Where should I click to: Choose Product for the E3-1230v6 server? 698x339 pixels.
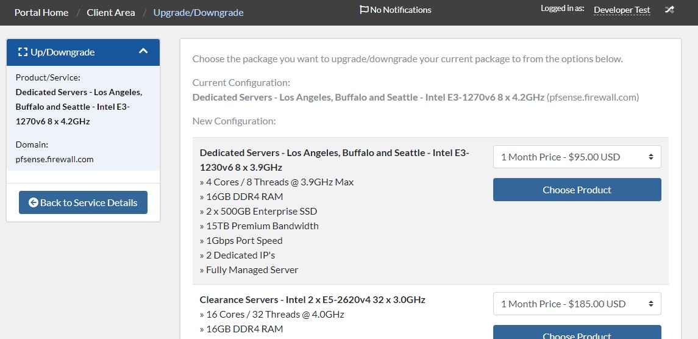point(577,190)
